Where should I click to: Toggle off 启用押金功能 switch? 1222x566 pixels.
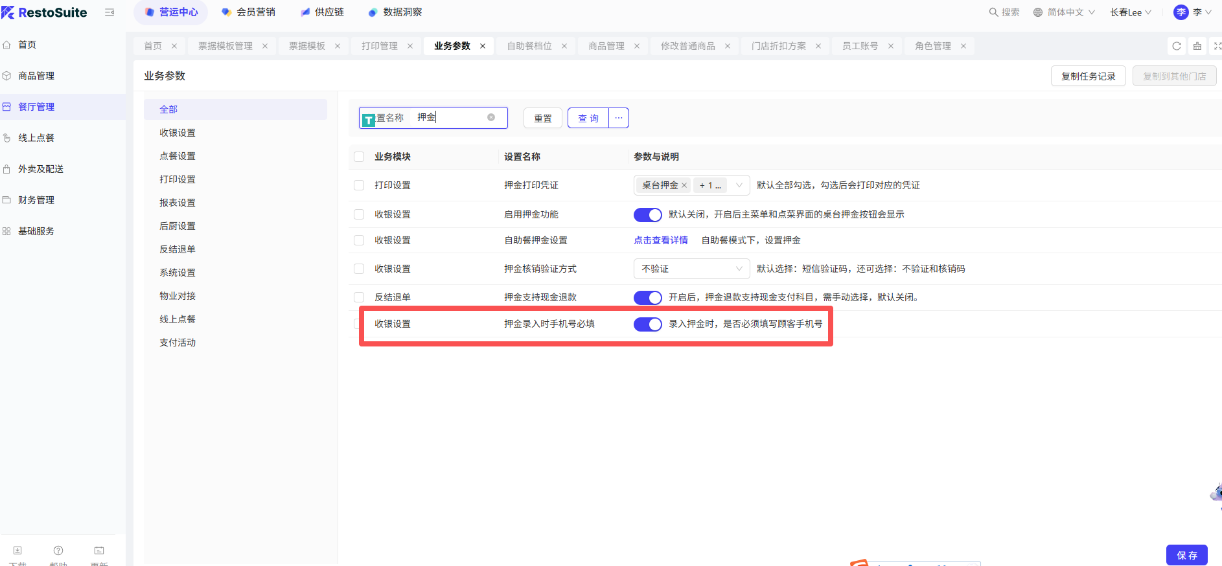(x=647, y=214)
